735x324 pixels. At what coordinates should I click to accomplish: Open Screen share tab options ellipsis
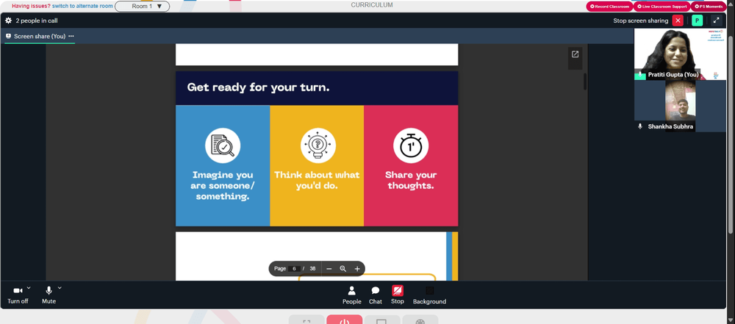(71, 36)
